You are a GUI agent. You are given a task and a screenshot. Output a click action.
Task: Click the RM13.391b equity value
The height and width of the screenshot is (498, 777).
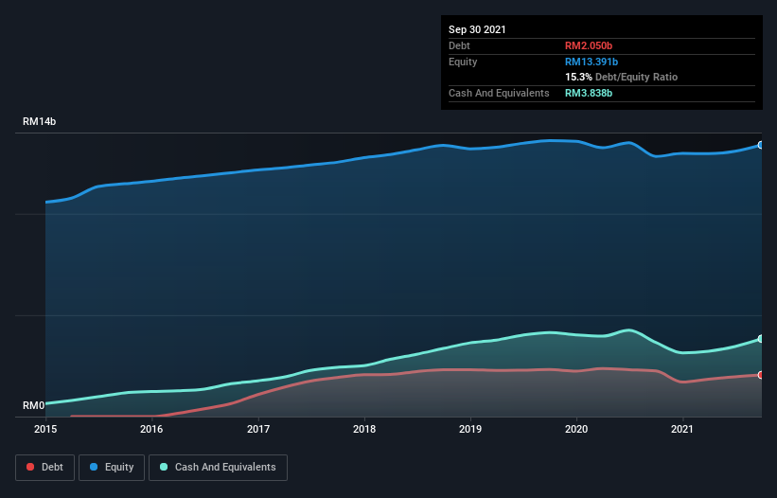(592, 62)
